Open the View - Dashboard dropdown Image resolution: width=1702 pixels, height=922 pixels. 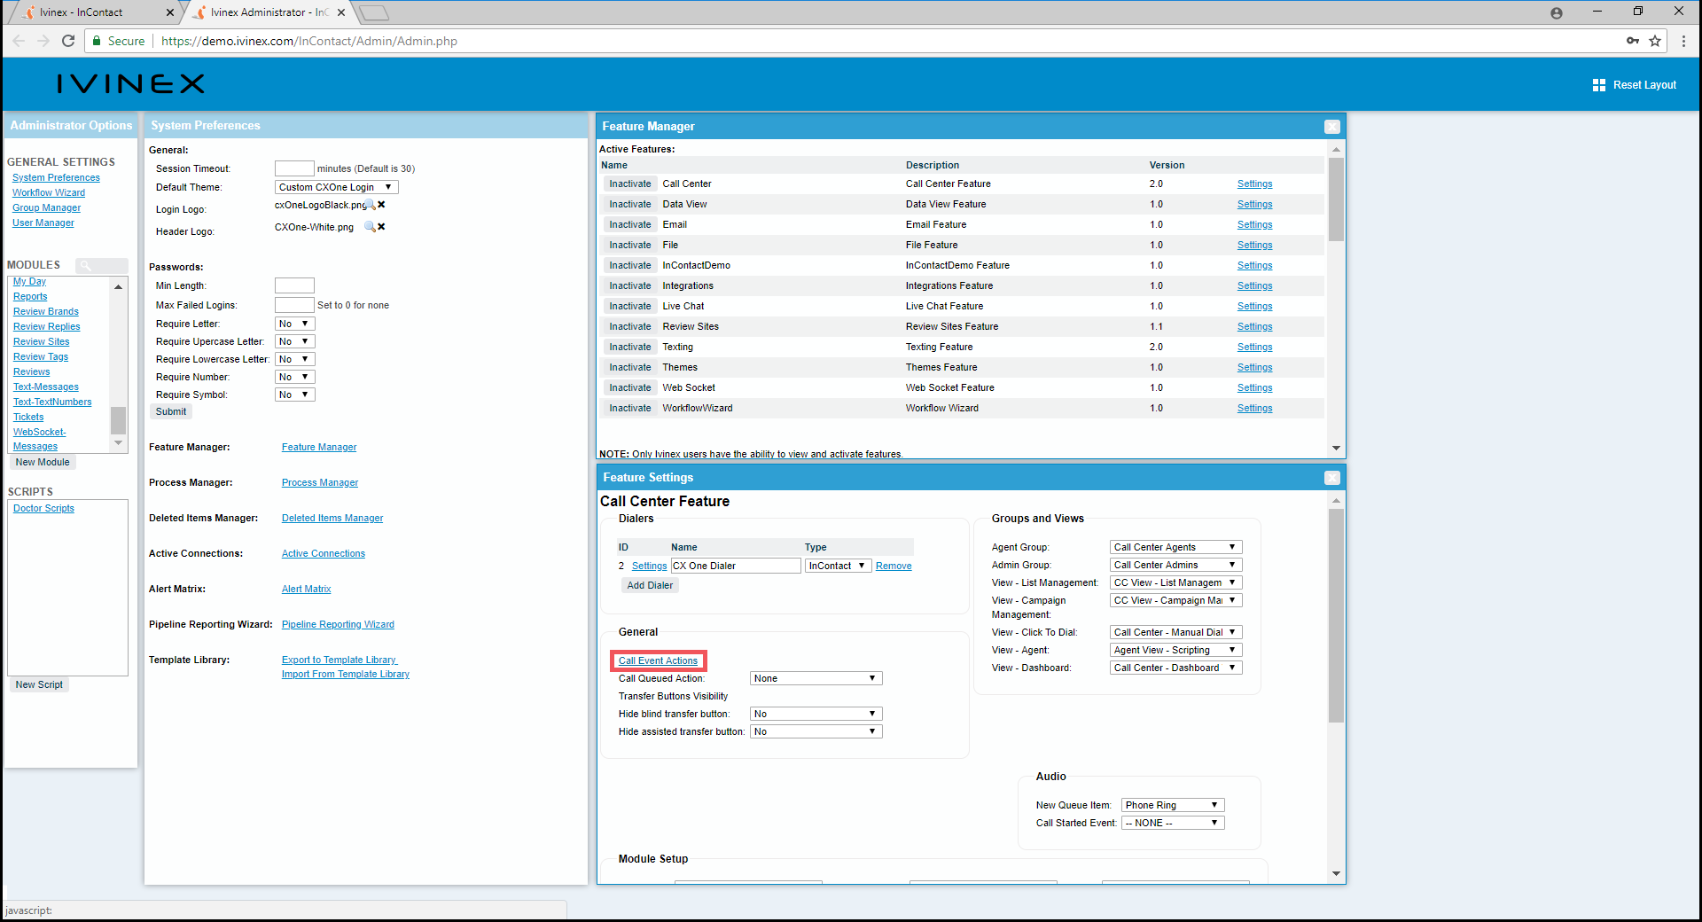pos(1175,668)
